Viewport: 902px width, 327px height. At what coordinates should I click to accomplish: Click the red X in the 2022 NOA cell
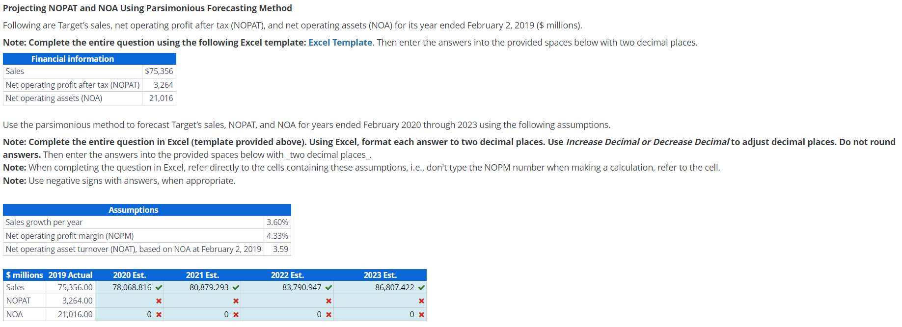(328, 314)
